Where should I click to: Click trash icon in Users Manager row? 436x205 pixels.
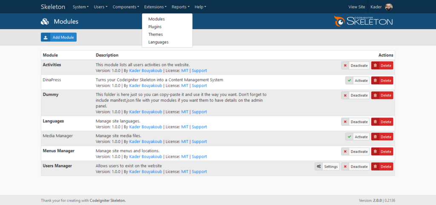coord(375,167)
